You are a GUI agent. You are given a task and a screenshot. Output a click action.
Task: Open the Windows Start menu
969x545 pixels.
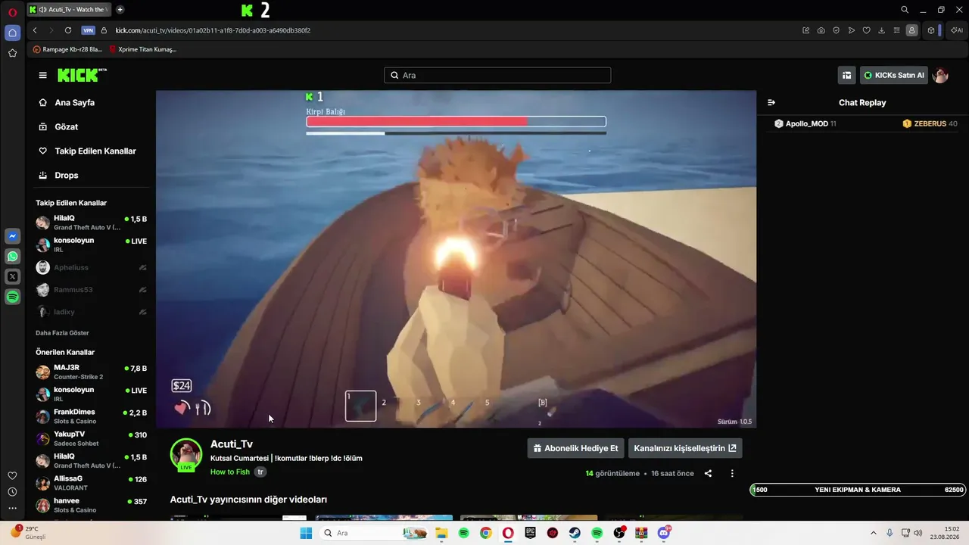click(306, 533)
